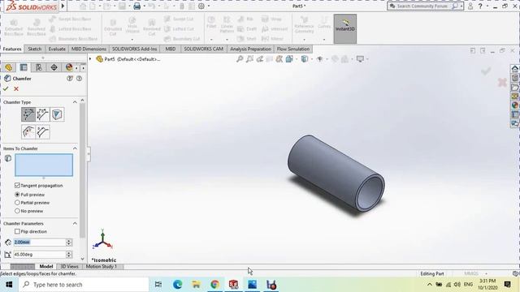Expand SOLIDWORKS menu arrow beside logo
Image resolution: width=520 pixels, height=292 pixels.
63,6
